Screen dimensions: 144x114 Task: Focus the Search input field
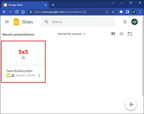pyautogui.click(x=78, y=22)
